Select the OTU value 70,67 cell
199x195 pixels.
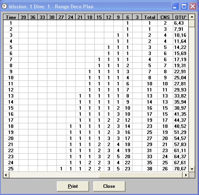pos(181,169)
